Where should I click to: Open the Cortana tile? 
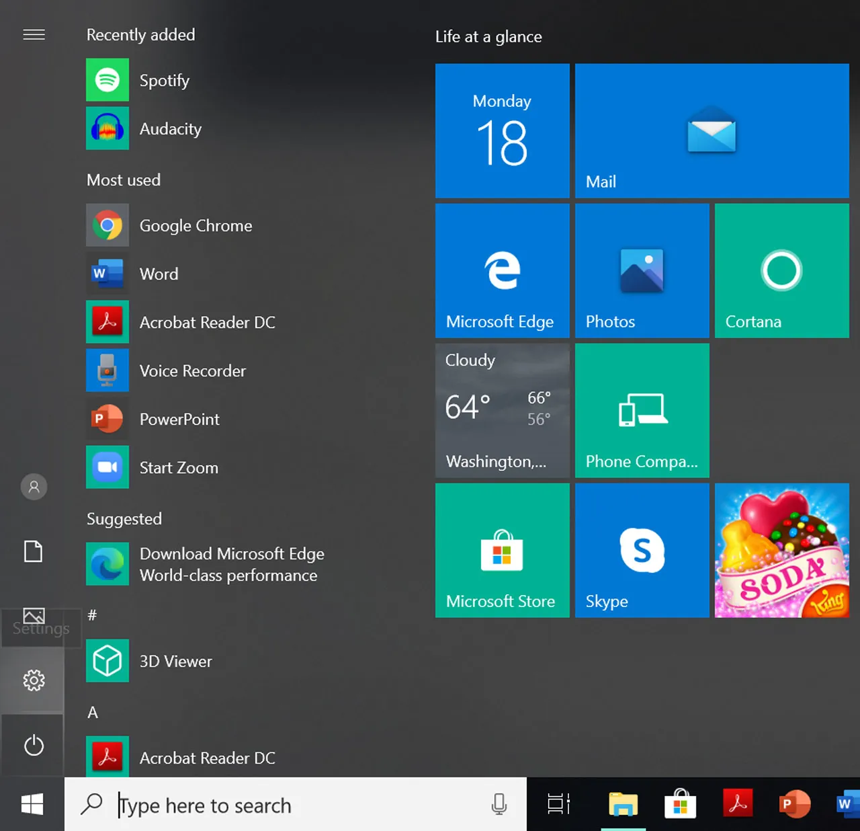click(781, 270)
